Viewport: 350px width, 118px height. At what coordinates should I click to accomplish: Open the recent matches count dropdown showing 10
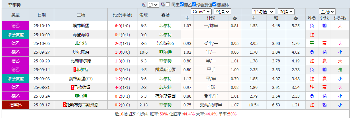(153, 5)
